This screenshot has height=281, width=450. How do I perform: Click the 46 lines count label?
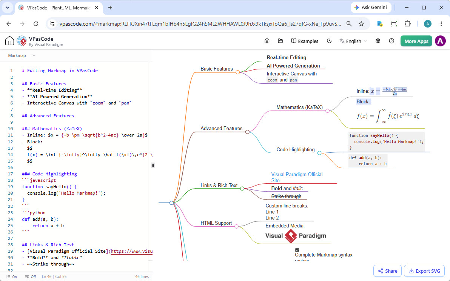(142, 277)
